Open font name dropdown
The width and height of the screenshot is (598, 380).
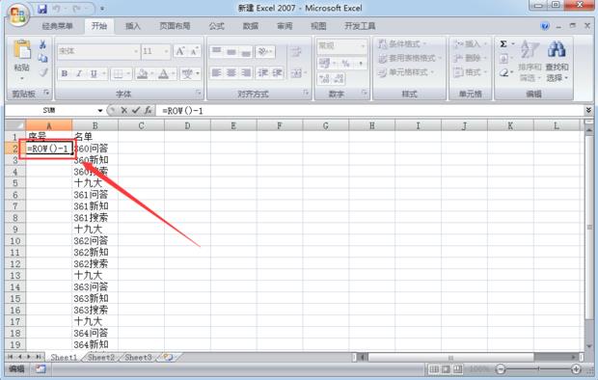tap(136, 51)
